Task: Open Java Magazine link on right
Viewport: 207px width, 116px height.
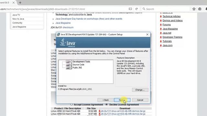Action: pos(170,29)
